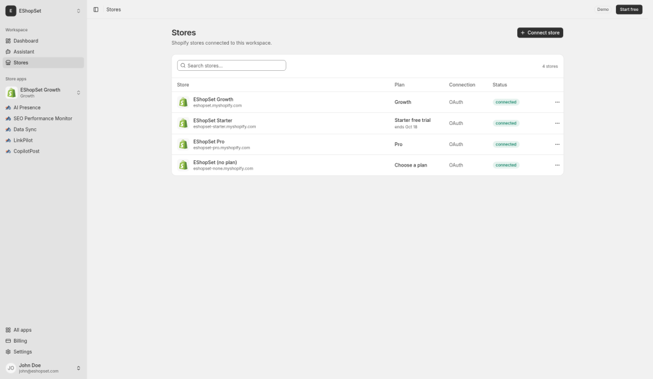
Task: Open the EShopSet Starter store name
Action: pos(213,121)
